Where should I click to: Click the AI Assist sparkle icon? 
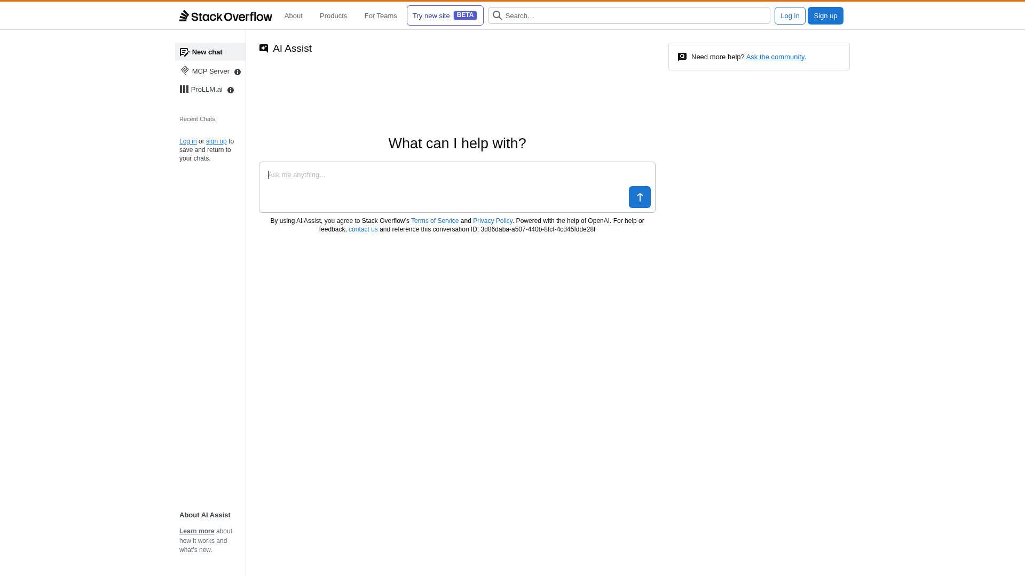coord(264,49)
